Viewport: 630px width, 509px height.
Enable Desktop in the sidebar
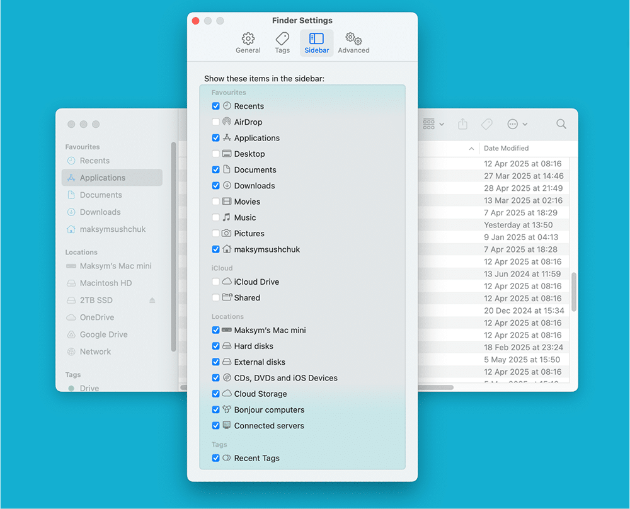click(x=215, y=154)
